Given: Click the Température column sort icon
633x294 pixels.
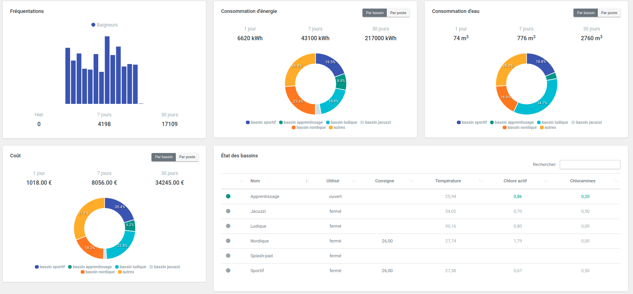Looking at the screenshot, I should click(481, 181).
